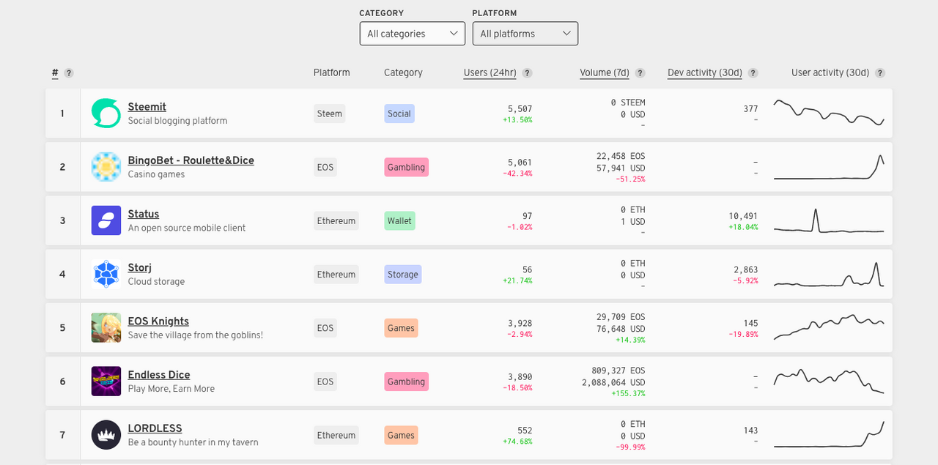Click the Storj app logo icon
This screenshot has height=465, width=938.
point(106,274)
